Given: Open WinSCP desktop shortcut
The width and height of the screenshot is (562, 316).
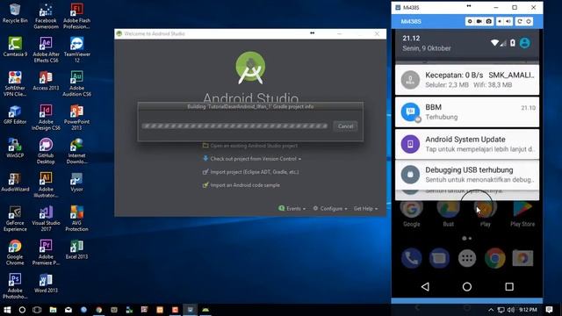Looking at the screenshot, I should (15, 148).
